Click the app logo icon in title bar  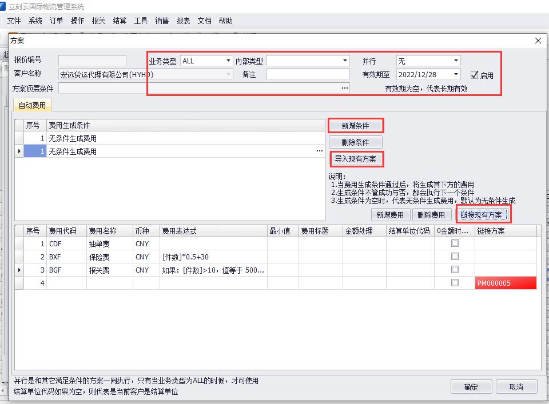click(x=3, y=6)
